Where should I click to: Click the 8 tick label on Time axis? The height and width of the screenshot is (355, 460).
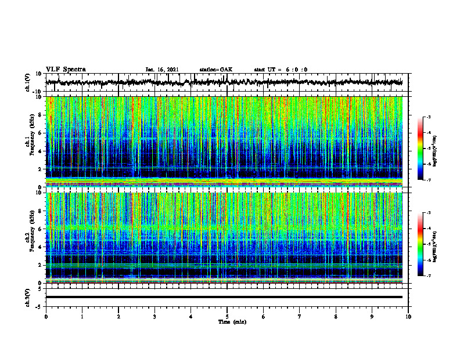[x=336, y=317]
